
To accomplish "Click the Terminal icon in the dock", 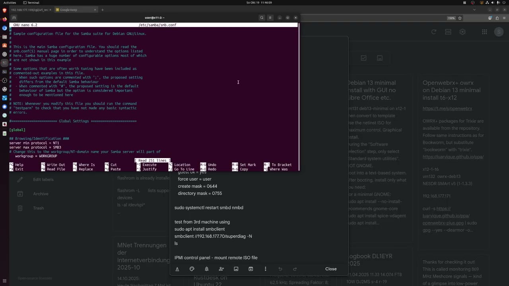I will point(4,63).
